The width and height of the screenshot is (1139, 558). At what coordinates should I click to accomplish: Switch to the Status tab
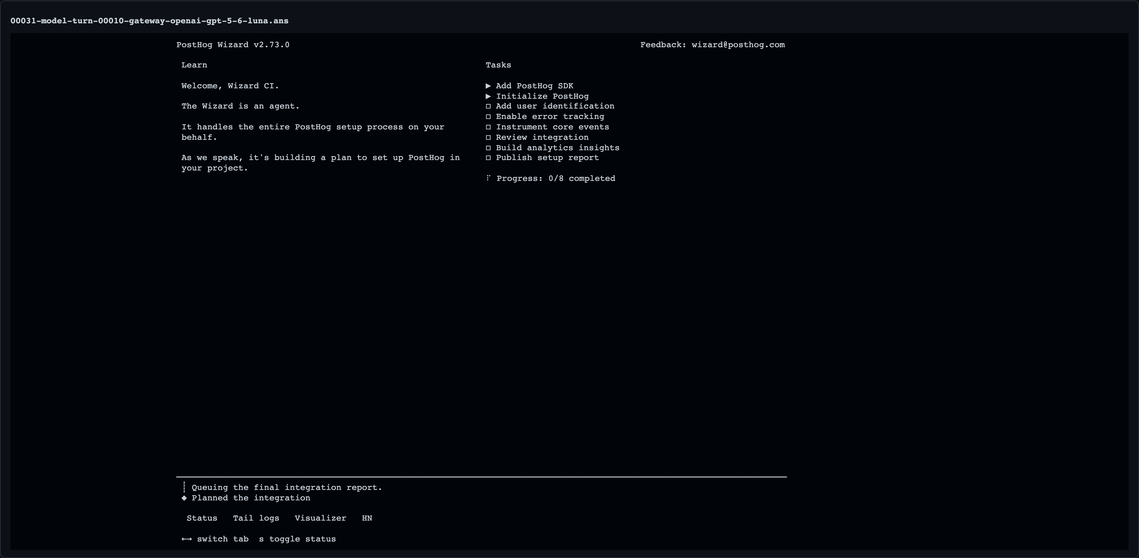(x=202, y=518)
